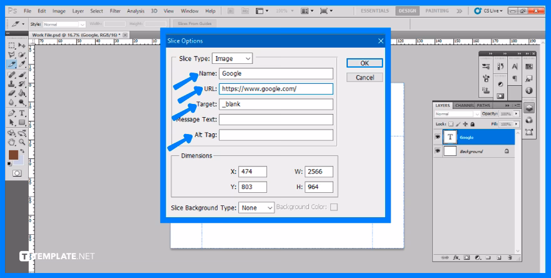Toggle Quick Mask mode button
The width and height of the screenshot is (551, 278).
17,173
